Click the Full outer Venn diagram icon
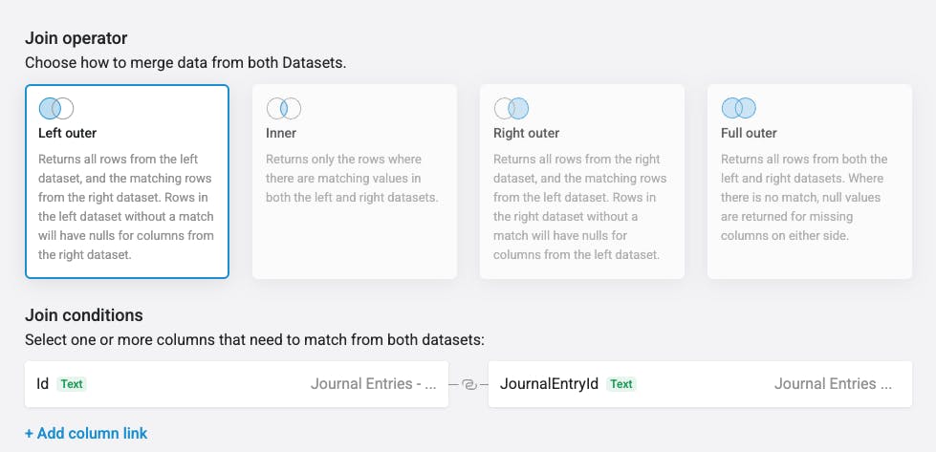 [x=738, y=109]
